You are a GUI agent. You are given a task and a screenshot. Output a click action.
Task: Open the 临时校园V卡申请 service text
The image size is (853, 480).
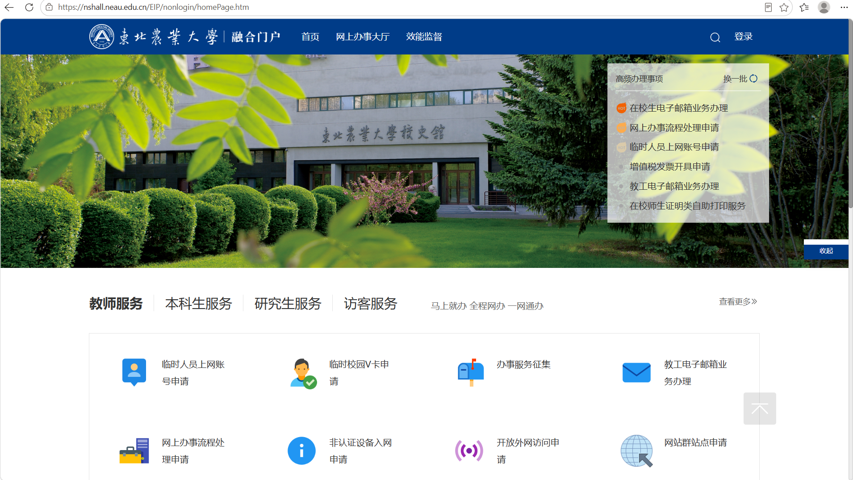point(359,373)
